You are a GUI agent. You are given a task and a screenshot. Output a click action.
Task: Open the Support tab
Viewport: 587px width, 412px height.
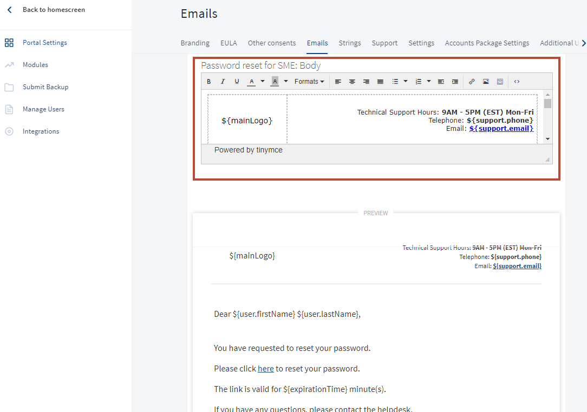(x=384, y=43)
